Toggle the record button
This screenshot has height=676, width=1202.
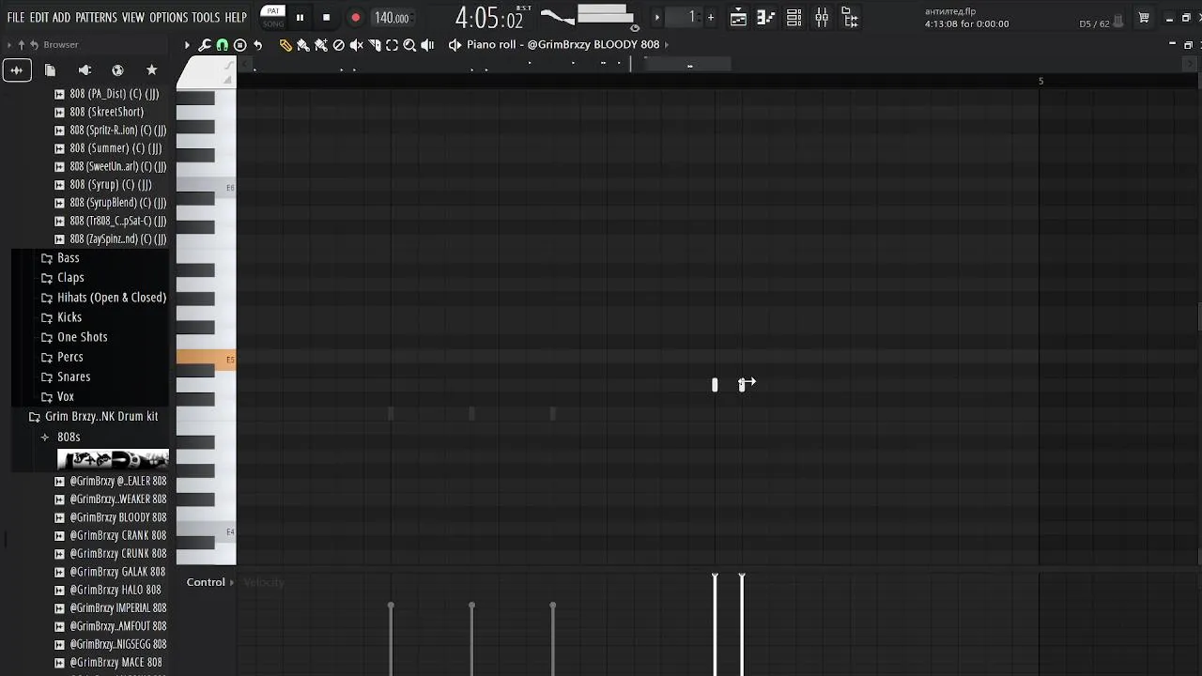(x=355, y=18)
